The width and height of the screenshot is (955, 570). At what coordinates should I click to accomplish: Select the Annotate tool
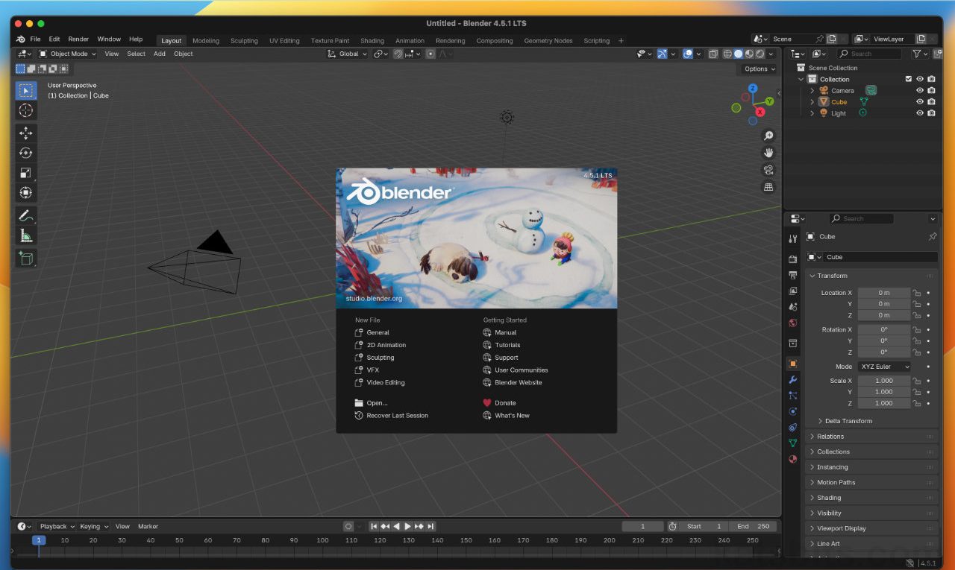[26, 216]
